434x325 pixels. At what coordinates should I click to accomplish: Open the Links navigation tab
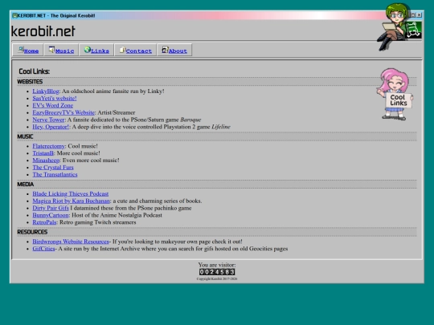click(x=96, y=50)
